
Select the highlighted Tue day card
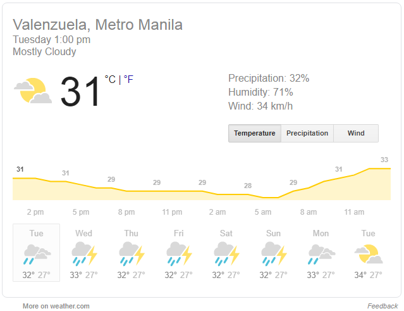coord(36,253)
